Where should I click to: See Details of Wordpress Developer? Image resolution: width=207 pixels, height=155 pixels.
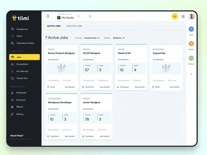(70, 136)
